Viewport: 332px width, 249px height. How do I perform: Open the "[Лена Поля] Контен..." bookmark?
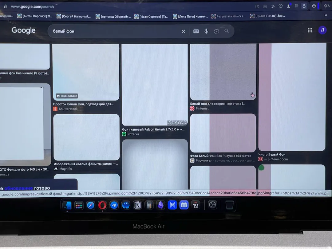point(190,17)
